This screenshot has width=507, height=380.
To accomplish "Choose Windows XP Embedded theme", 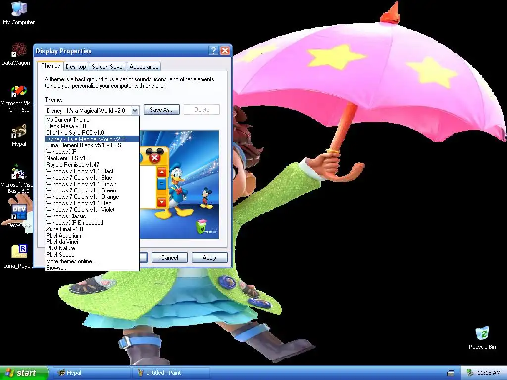I will (92, 223).
